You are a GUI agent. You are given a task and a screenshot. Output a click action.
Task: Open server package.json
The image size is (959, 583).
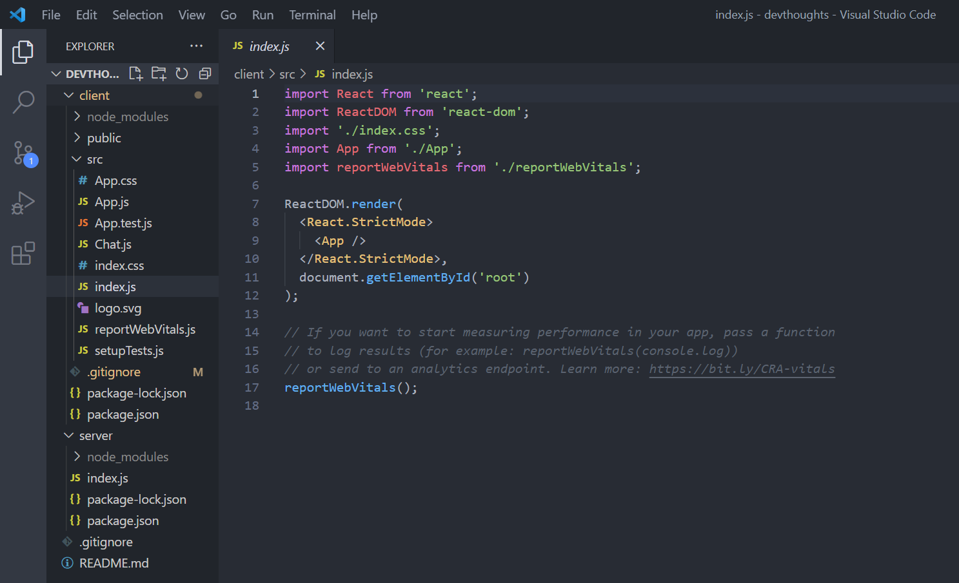tap(133, 521)
